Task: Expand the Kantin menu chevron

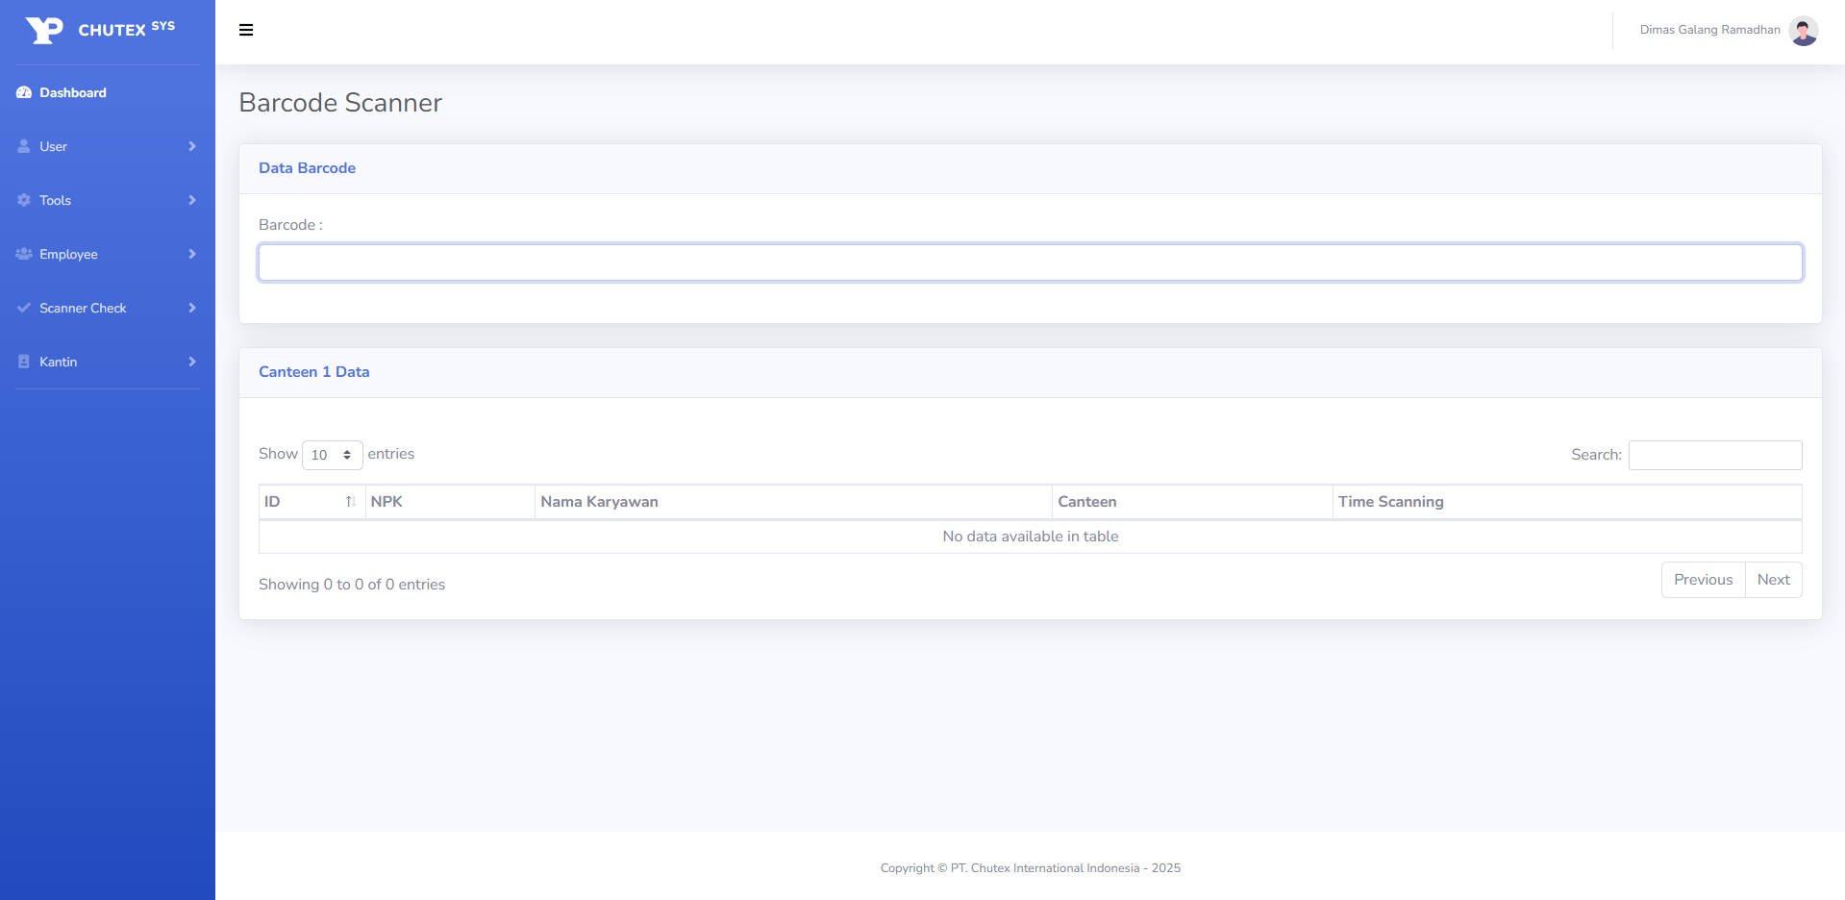Action: click(x=192, y=362)
